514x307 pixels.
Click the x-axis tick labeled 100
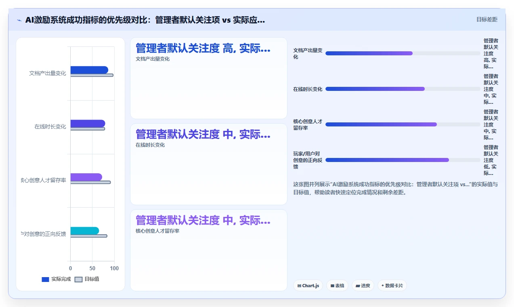click(x=114, y=268)
